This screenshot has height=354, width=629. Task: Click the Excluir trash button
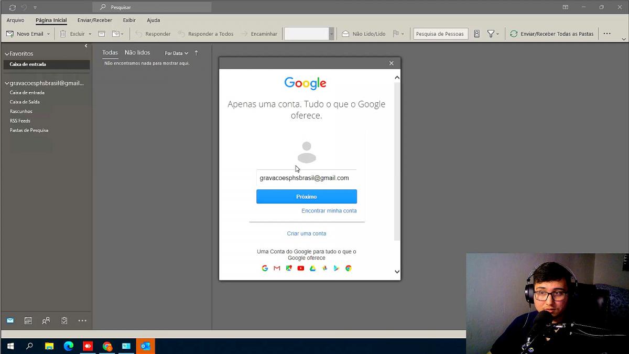coord(72,34)
